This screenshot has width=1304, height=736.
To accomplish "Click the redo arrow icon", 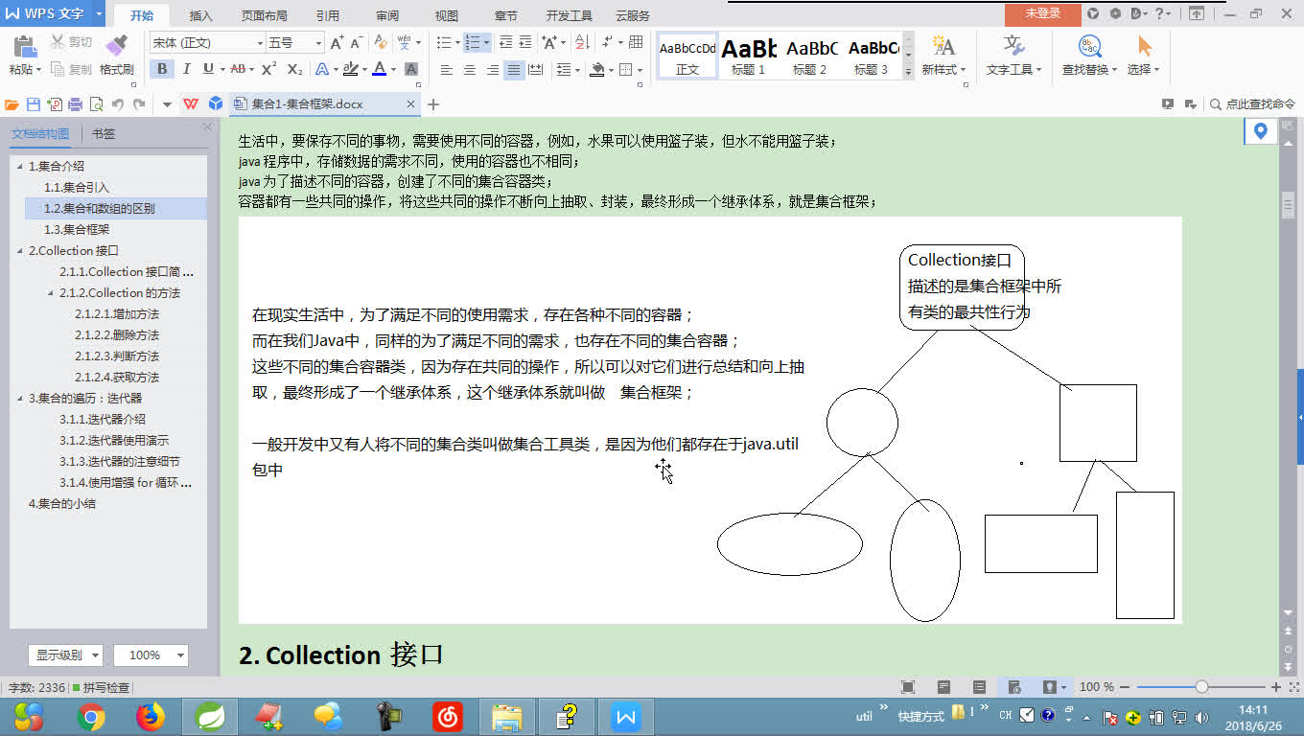I will [x=139, y=104].
